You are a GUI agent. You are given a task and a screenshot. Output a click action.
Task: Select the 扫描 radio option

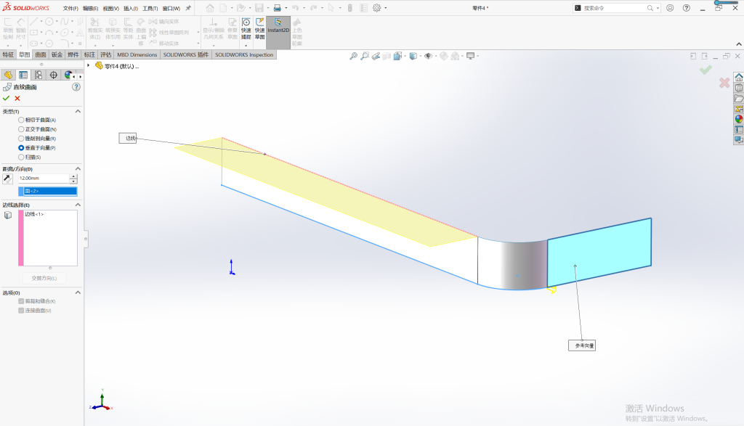(x=21, y=157)
